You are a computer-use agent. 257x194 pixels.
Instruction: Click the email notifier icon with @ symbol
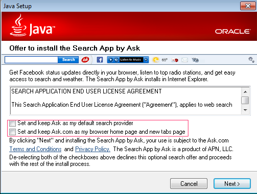pyautogui.click(x=195, y=60)
